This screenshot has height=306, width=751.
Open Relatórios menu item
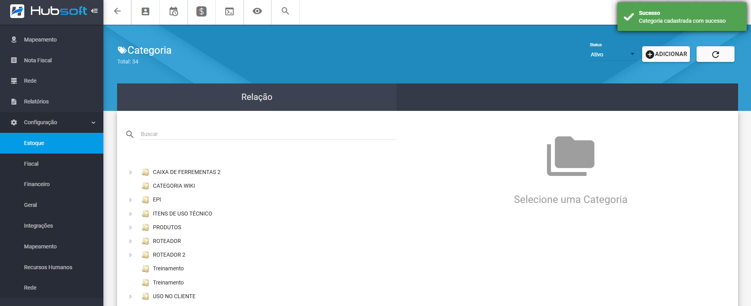(x=52, y=101)
